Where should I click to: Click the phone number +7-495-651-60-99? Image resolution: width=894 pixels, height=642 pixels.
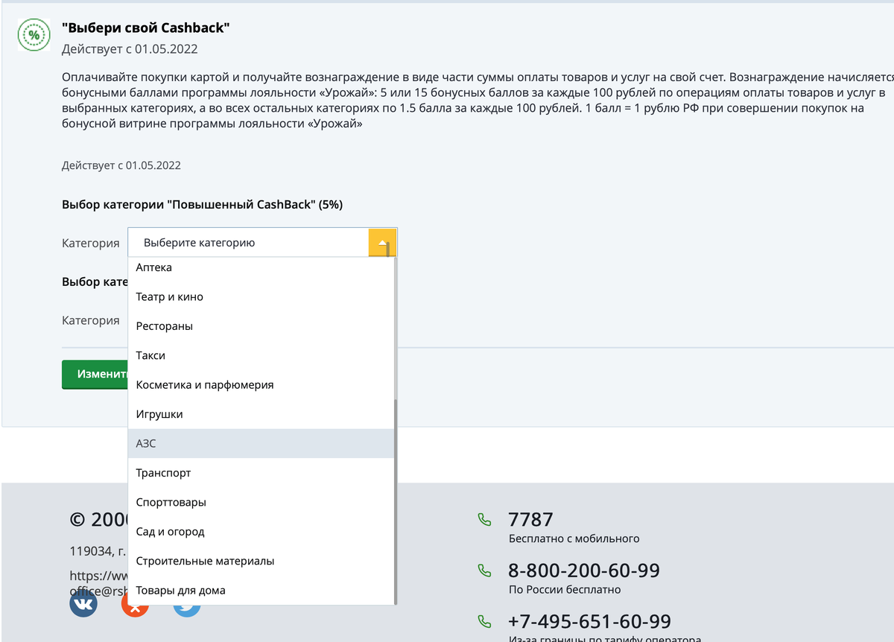click(589, 621)
